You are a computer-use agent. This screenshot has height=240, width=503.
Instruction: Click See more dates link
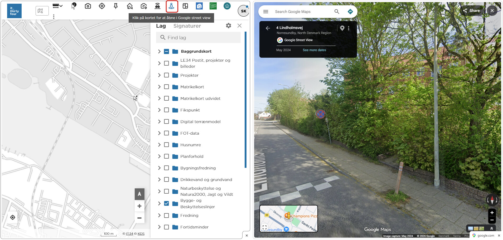[x=314, y=50]
